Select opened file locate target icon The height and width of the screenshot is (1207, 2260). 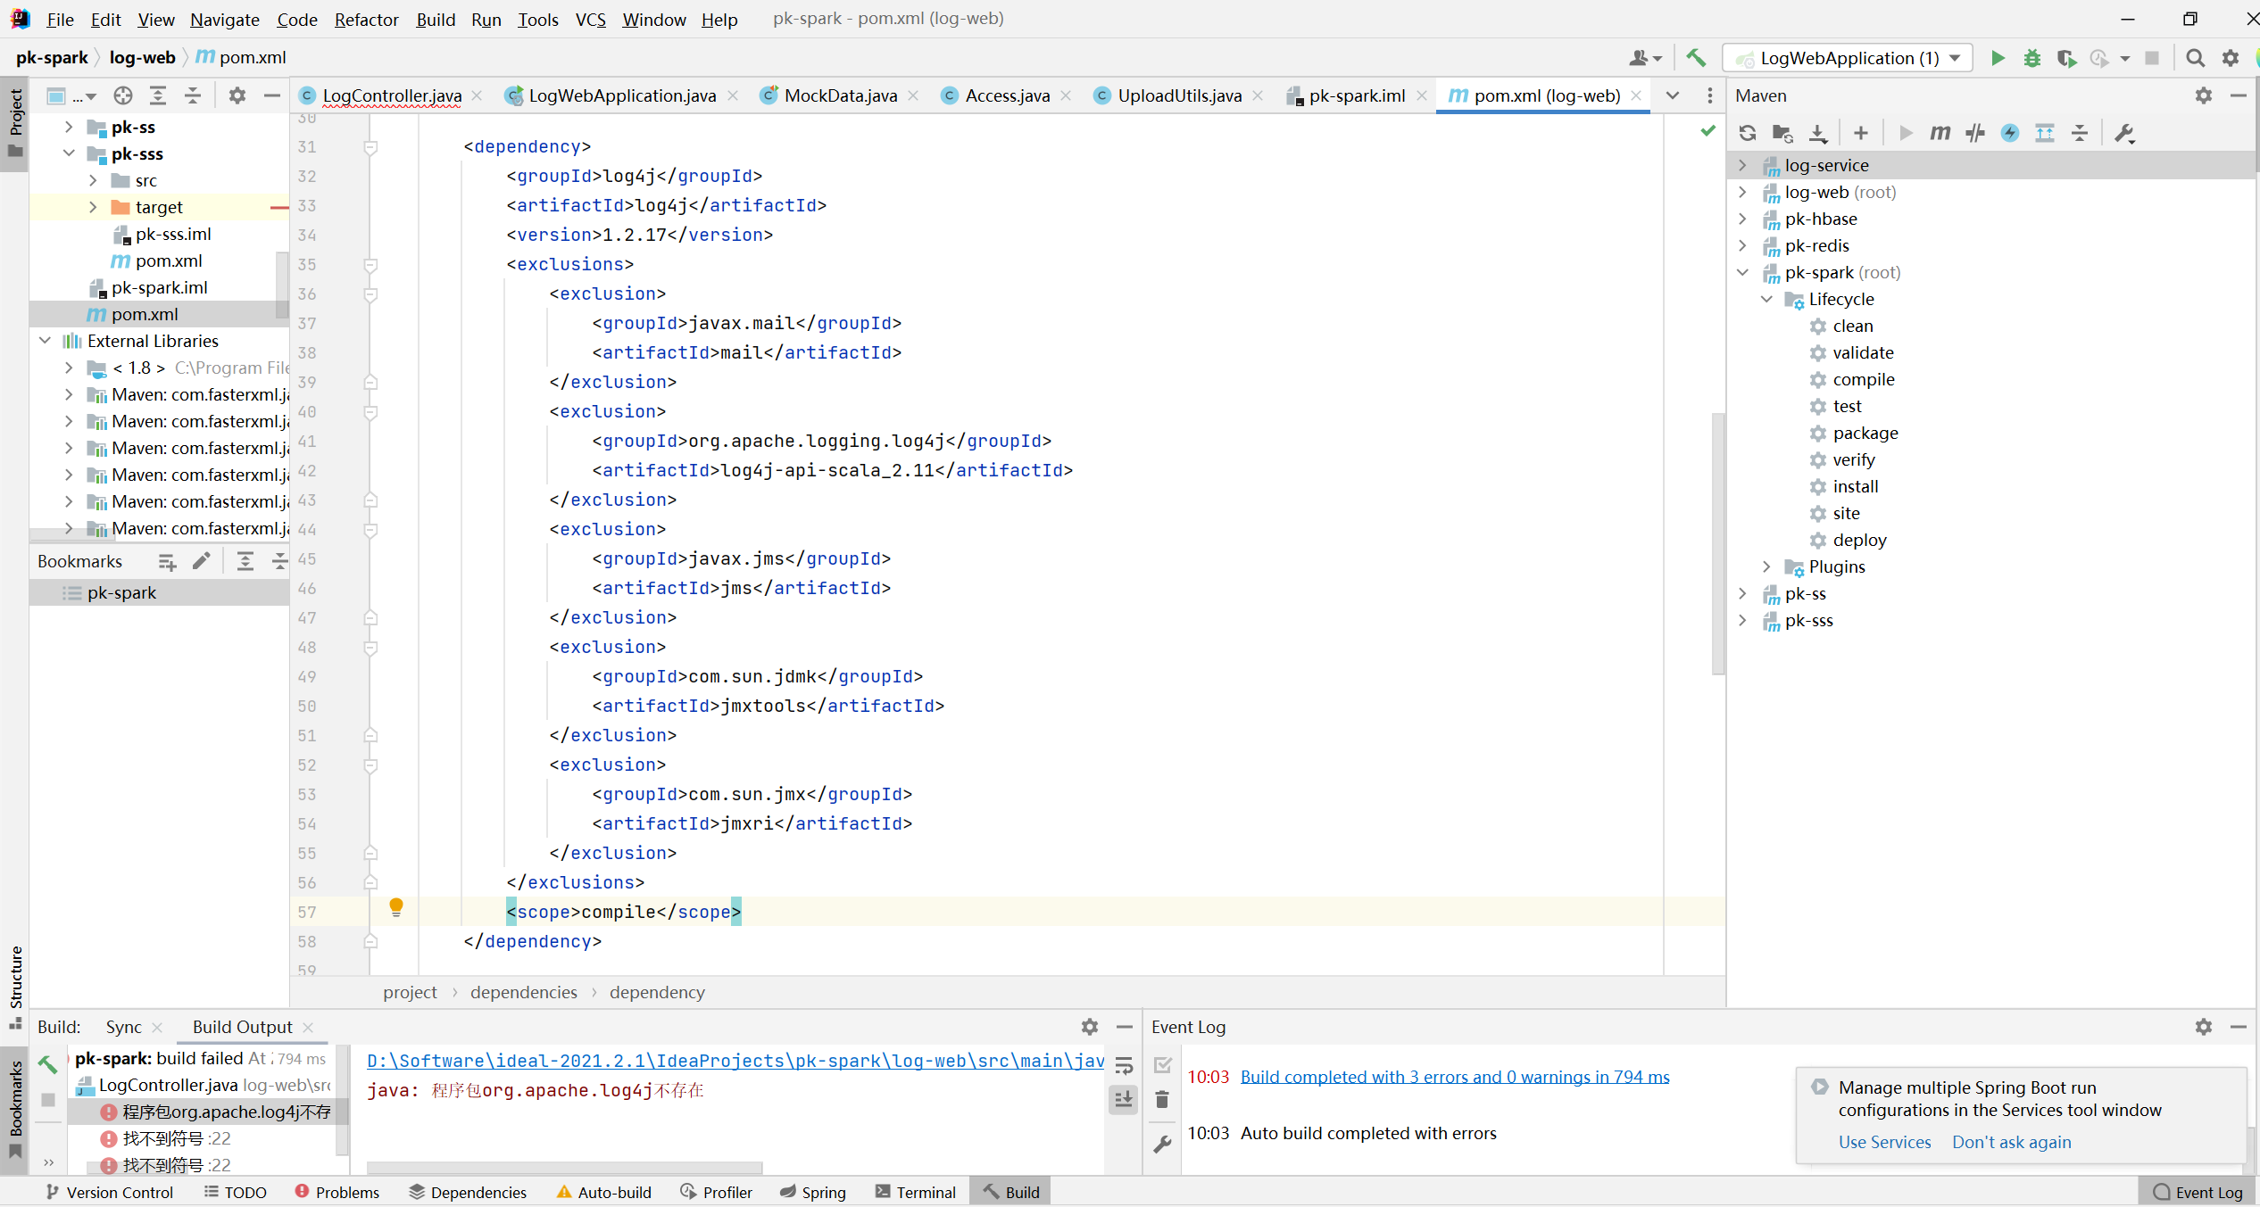point(123,95)
